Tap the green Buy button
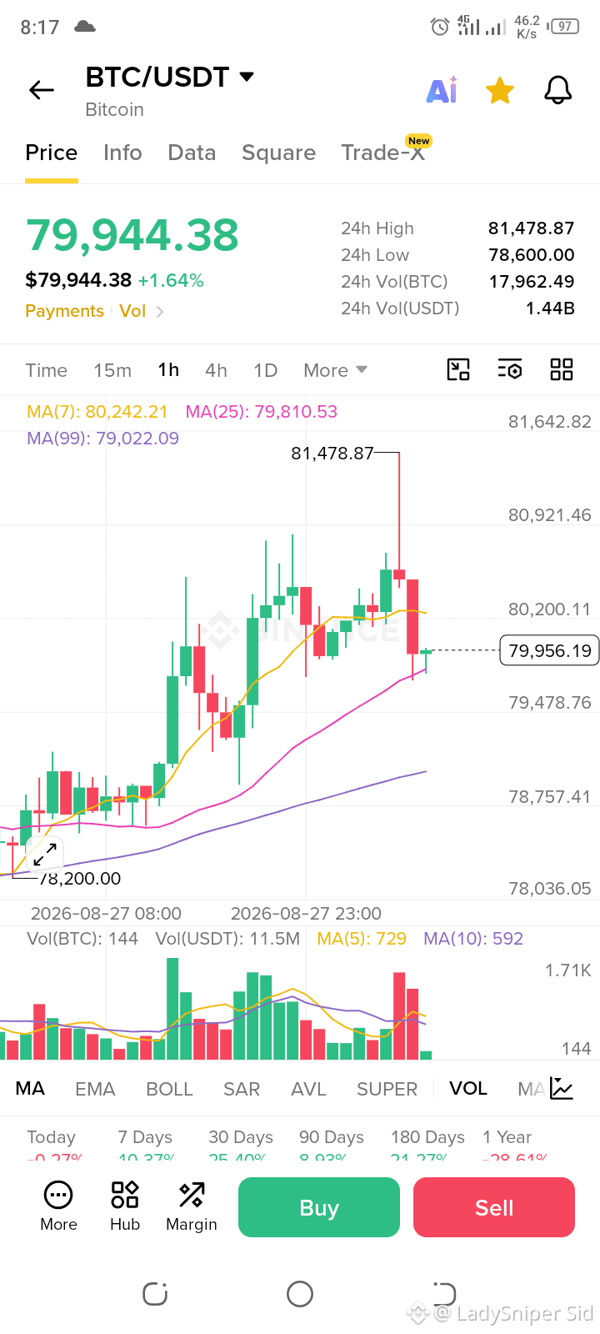Viewport: 600px width, 1334px height. tap(319, 1207)
